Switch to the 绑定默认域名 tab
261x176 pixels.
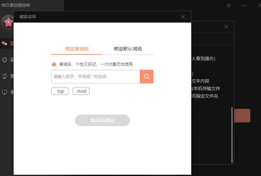(128, 49)
